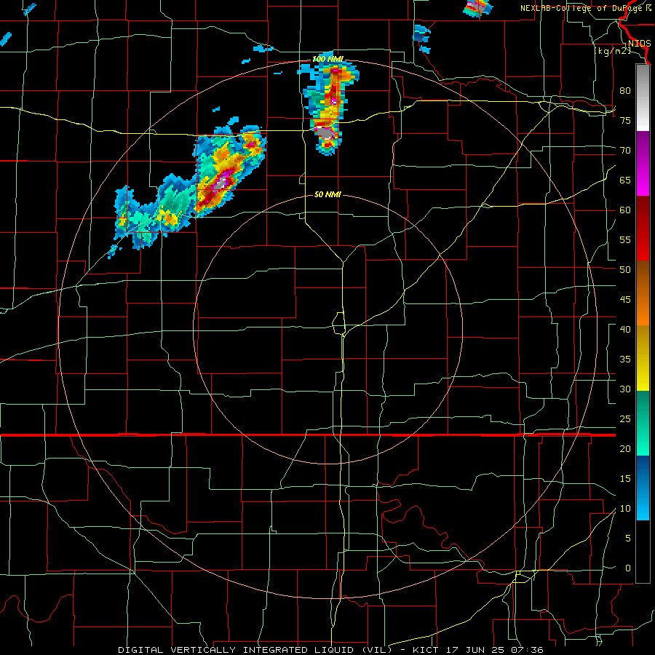Select the 55 value on color scale
Screen dimensions: 655x655
[x=625, y=239]
